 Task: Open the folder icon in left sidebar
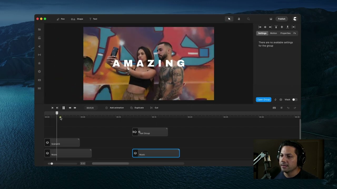pos(39,29)
